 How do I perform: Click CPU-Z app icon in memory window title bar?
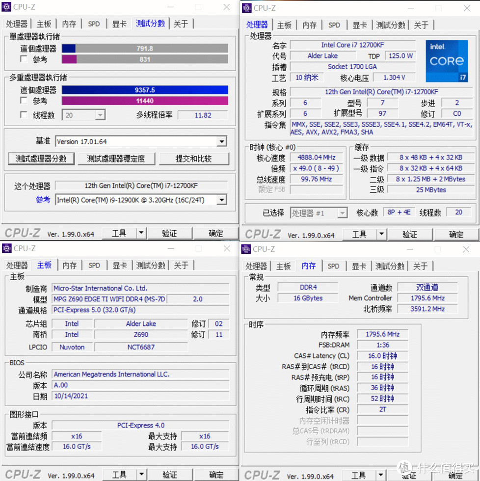246,249
